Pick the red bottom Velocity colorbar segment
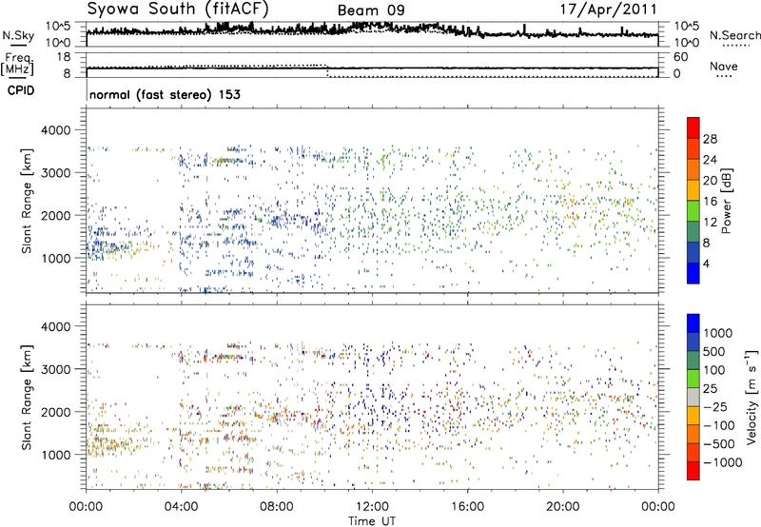 [x=693, y=471]
